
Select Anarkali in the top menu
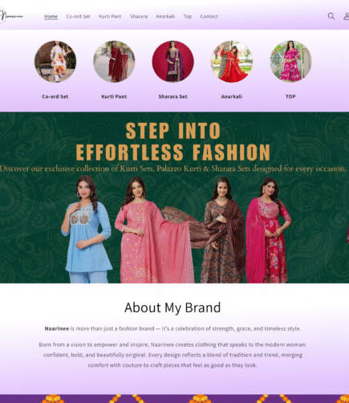click(165, 16)
